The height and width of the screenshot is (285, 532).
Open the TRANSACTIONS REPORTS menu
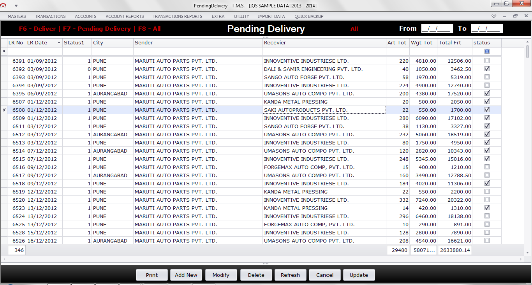[x=178, y=16]
